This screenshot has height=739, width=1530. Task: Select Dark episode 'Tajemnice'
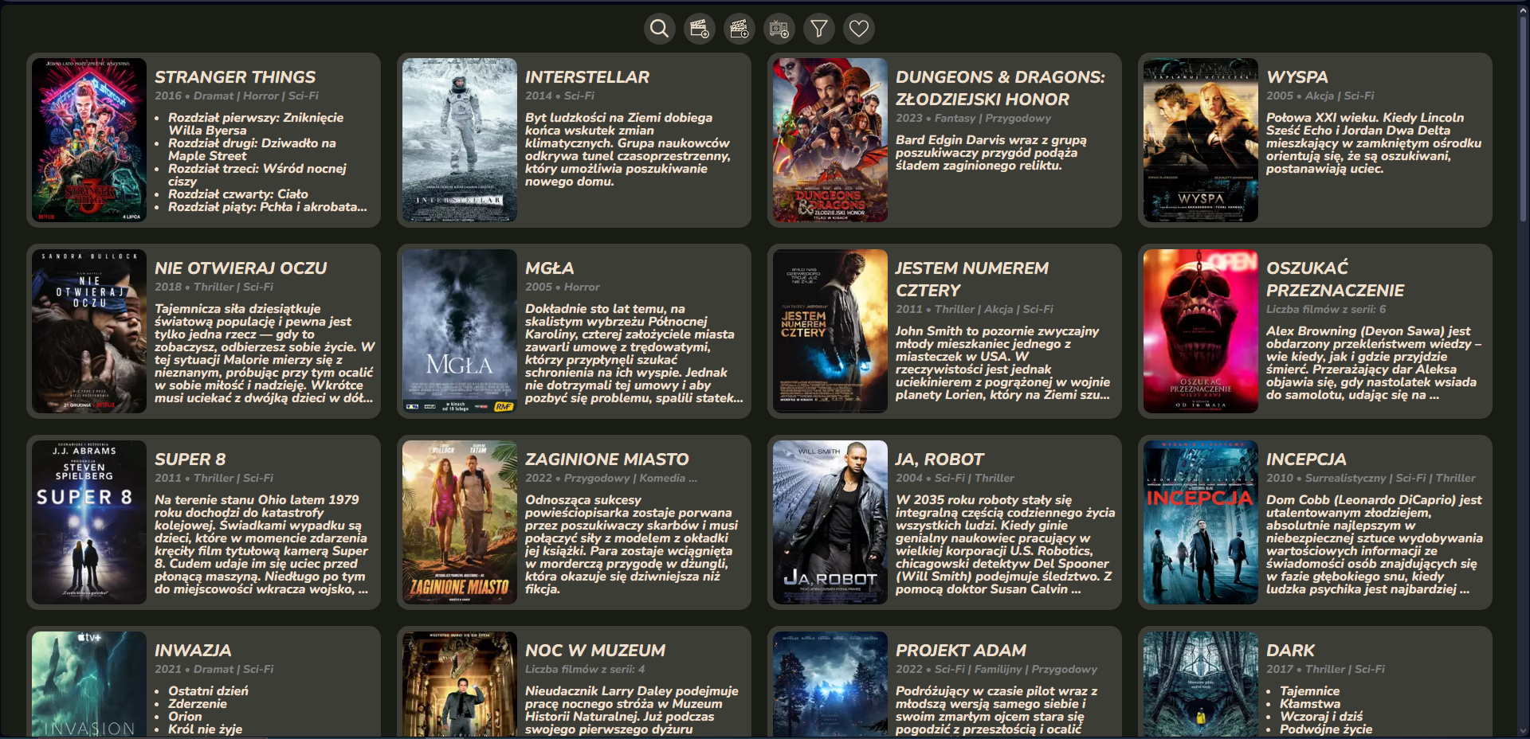[x=1310, y=691]
